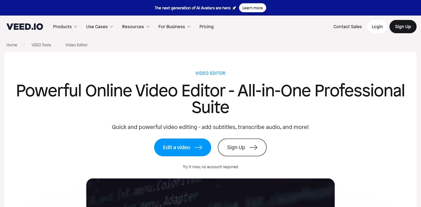Open the For Business menu
421x207 pixels.
click(174, 27)
